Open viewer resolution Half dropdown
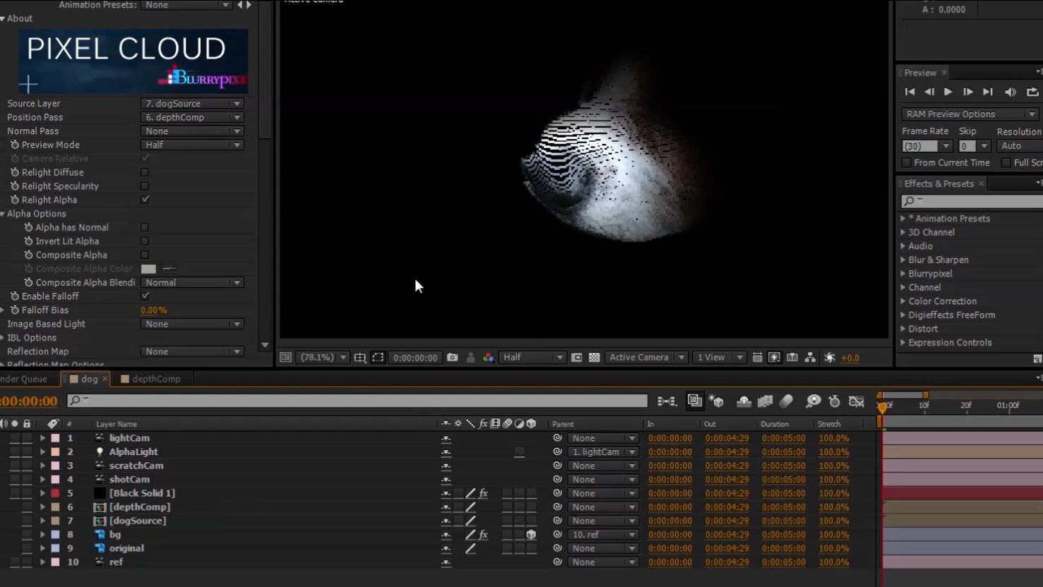This screenshot has height=587, width=1043. pos(532,358)
